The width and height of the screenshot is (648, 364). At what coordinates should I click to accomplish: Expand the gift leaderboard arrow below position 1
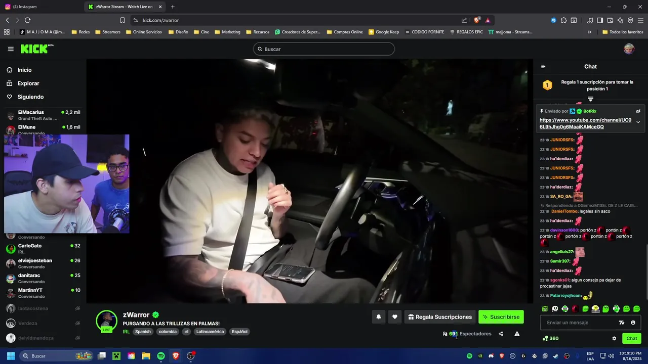[590, 99]
